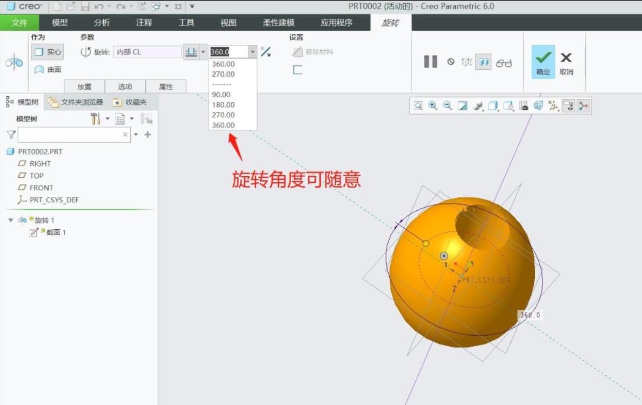Open the view manager icon

click(523, 105)
